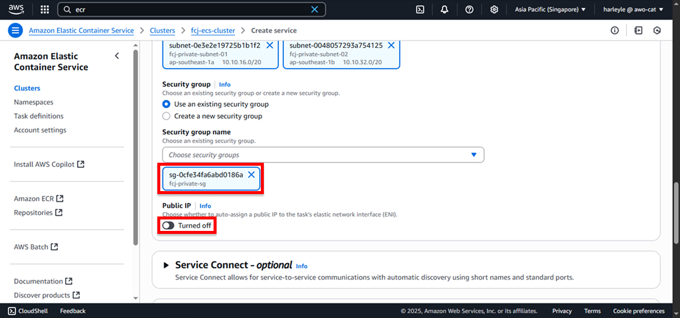Open the notifications bell icon

click(445, 9)
